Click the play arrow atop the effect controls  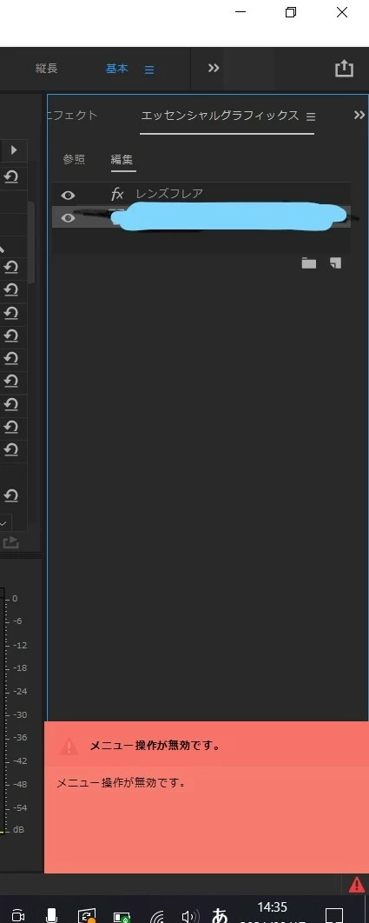tap(14, 150)
